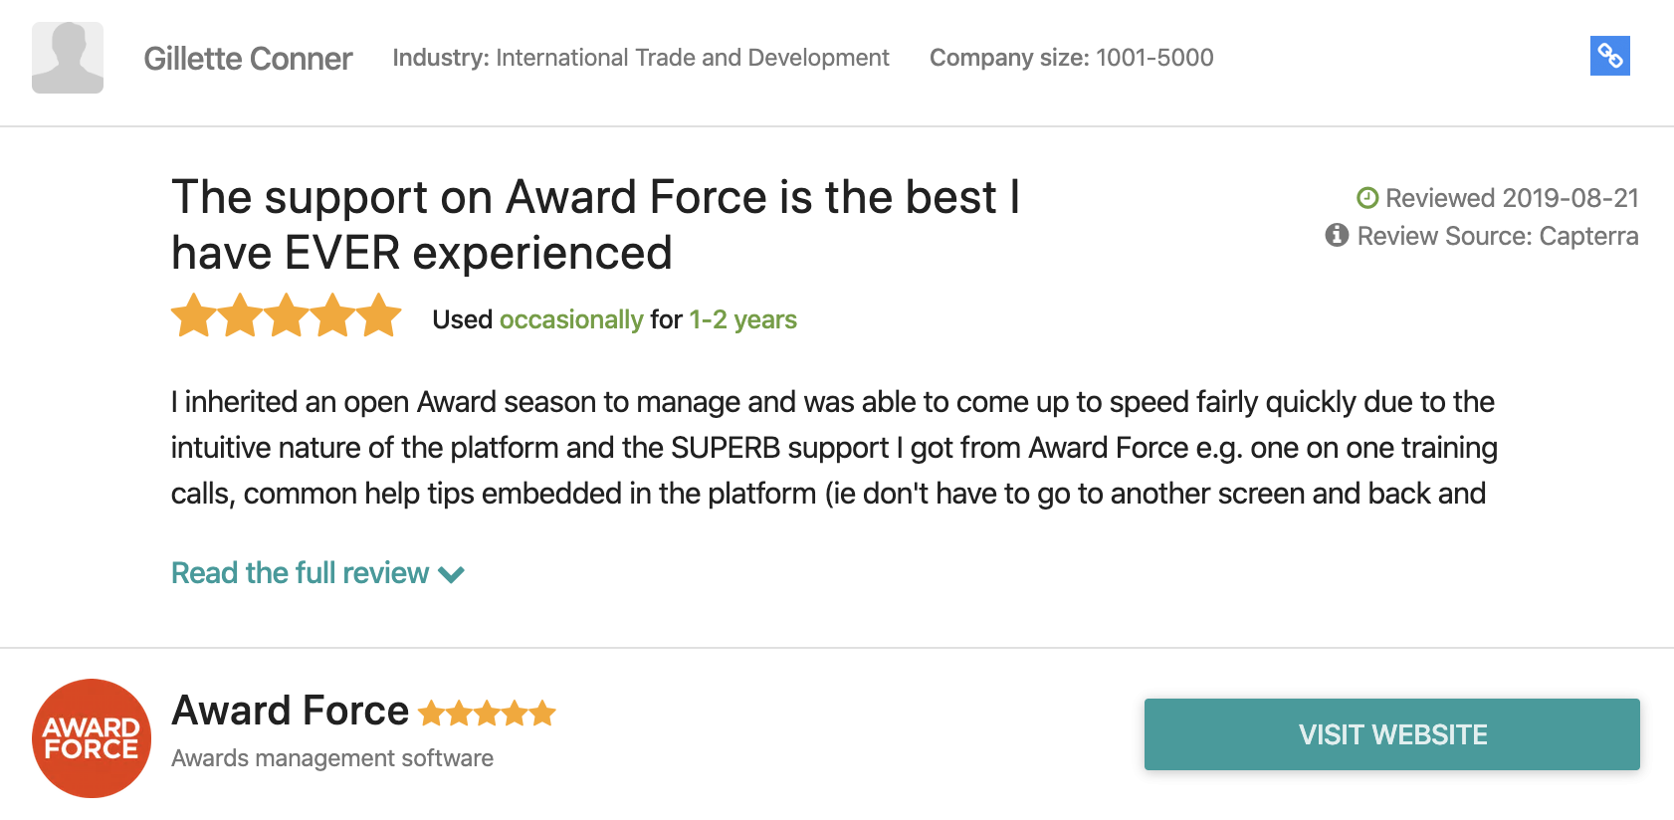Click the small star rating beside Award Force
This screenshot has height=820, width=1674.
[487, 714]
